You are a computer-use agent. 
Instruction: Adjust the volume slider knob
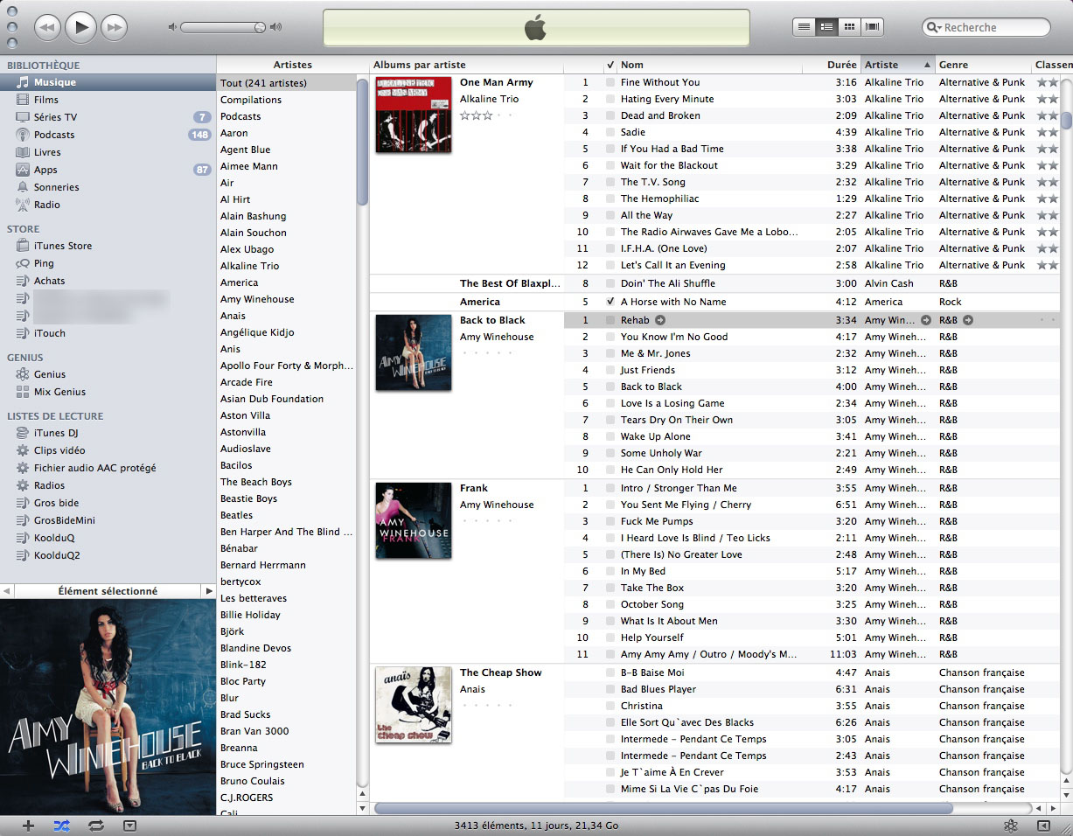260,27
